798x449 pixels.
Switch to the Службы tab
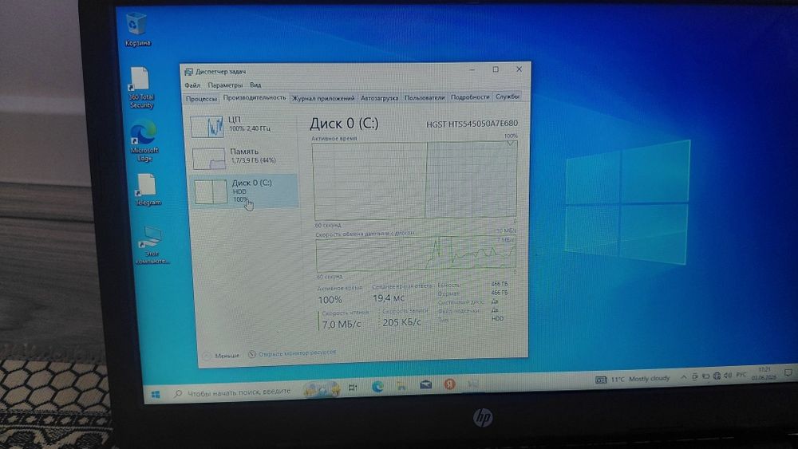(507, 96)
